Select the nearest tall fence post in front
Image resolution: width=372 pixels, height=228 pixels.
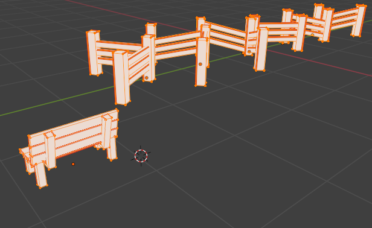tap(122, 78)
